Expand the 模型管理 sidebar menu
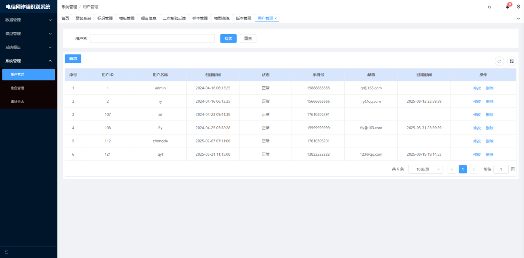The height and width of the screenshot is (258, 524). tap(28, 33)
